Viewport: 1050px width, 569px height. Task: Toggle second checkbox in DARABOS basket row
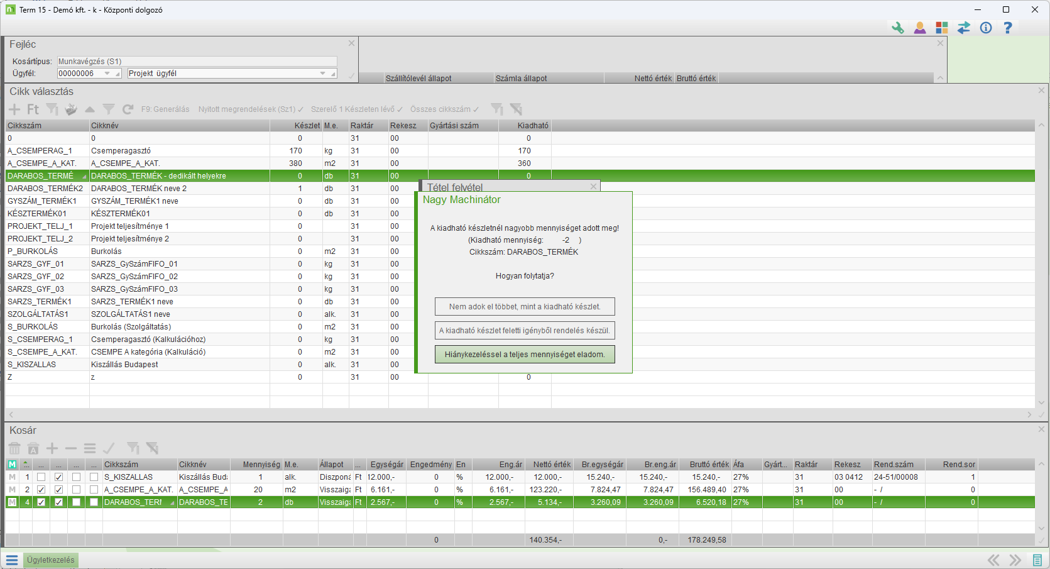click(59, 502)
